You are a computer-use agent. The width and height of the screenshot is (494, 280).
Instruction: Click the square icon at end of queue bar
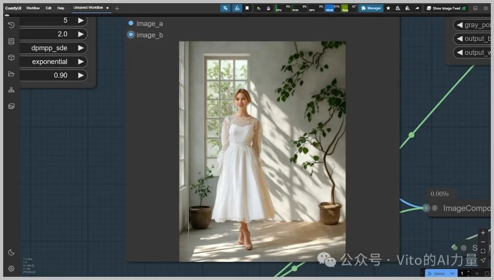coord(487,274)
